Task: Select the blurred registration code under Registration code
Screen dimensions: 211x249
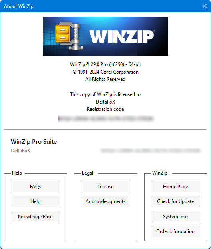Action: click(106, 118)
